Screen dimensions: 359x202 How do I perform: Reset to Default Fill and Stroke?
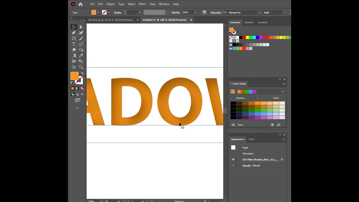[72, 83]
